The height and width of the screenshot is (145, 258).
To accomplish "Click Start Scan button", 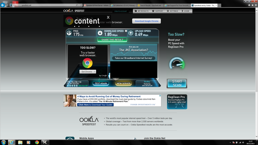I will (x=177, y=83).
